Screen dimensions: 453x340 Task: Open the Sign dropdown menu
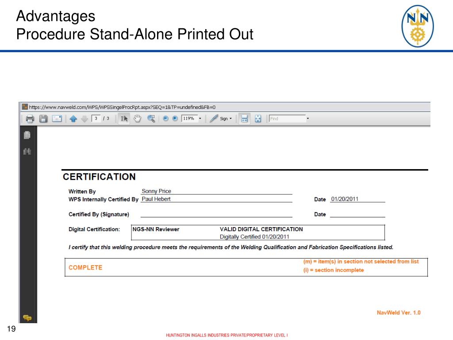click(x=230, y=119)
